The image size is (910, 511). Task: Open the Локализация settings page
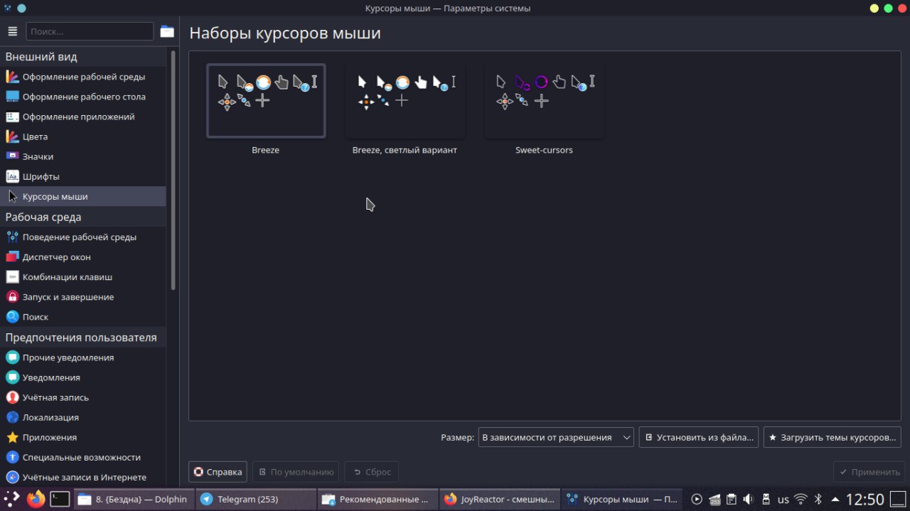pos(83,417)
